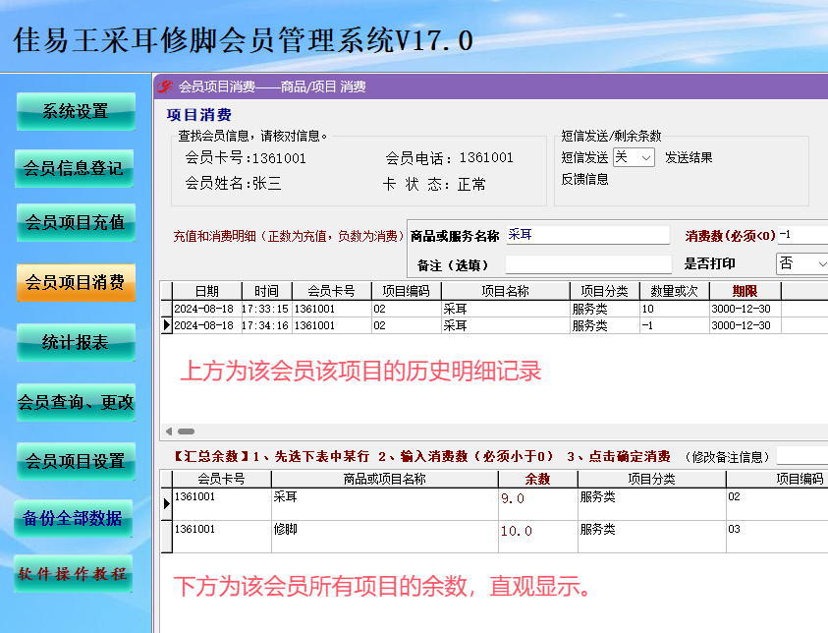Select the row selector arrow for 采耳 balance row
The image size is (828, 633).
167,504
